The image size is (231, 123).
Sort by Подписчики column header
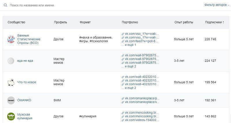click(x=215, y=22)
